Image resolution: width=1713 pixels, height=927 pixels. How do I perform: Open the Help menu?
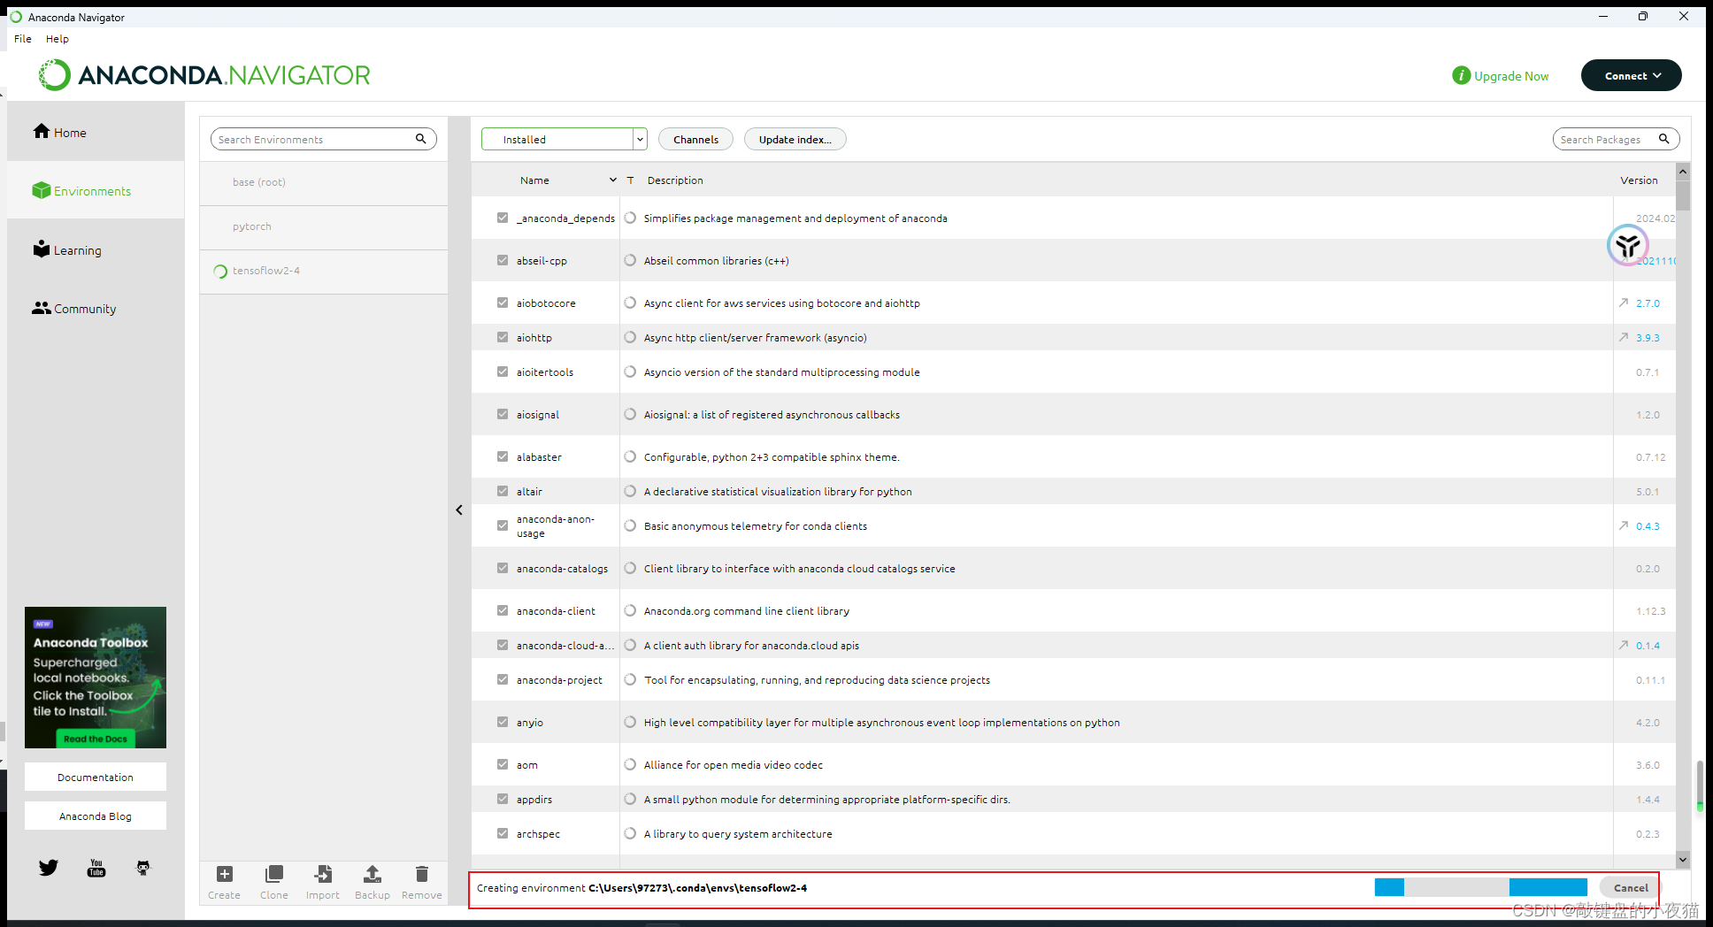click(58, 39)
